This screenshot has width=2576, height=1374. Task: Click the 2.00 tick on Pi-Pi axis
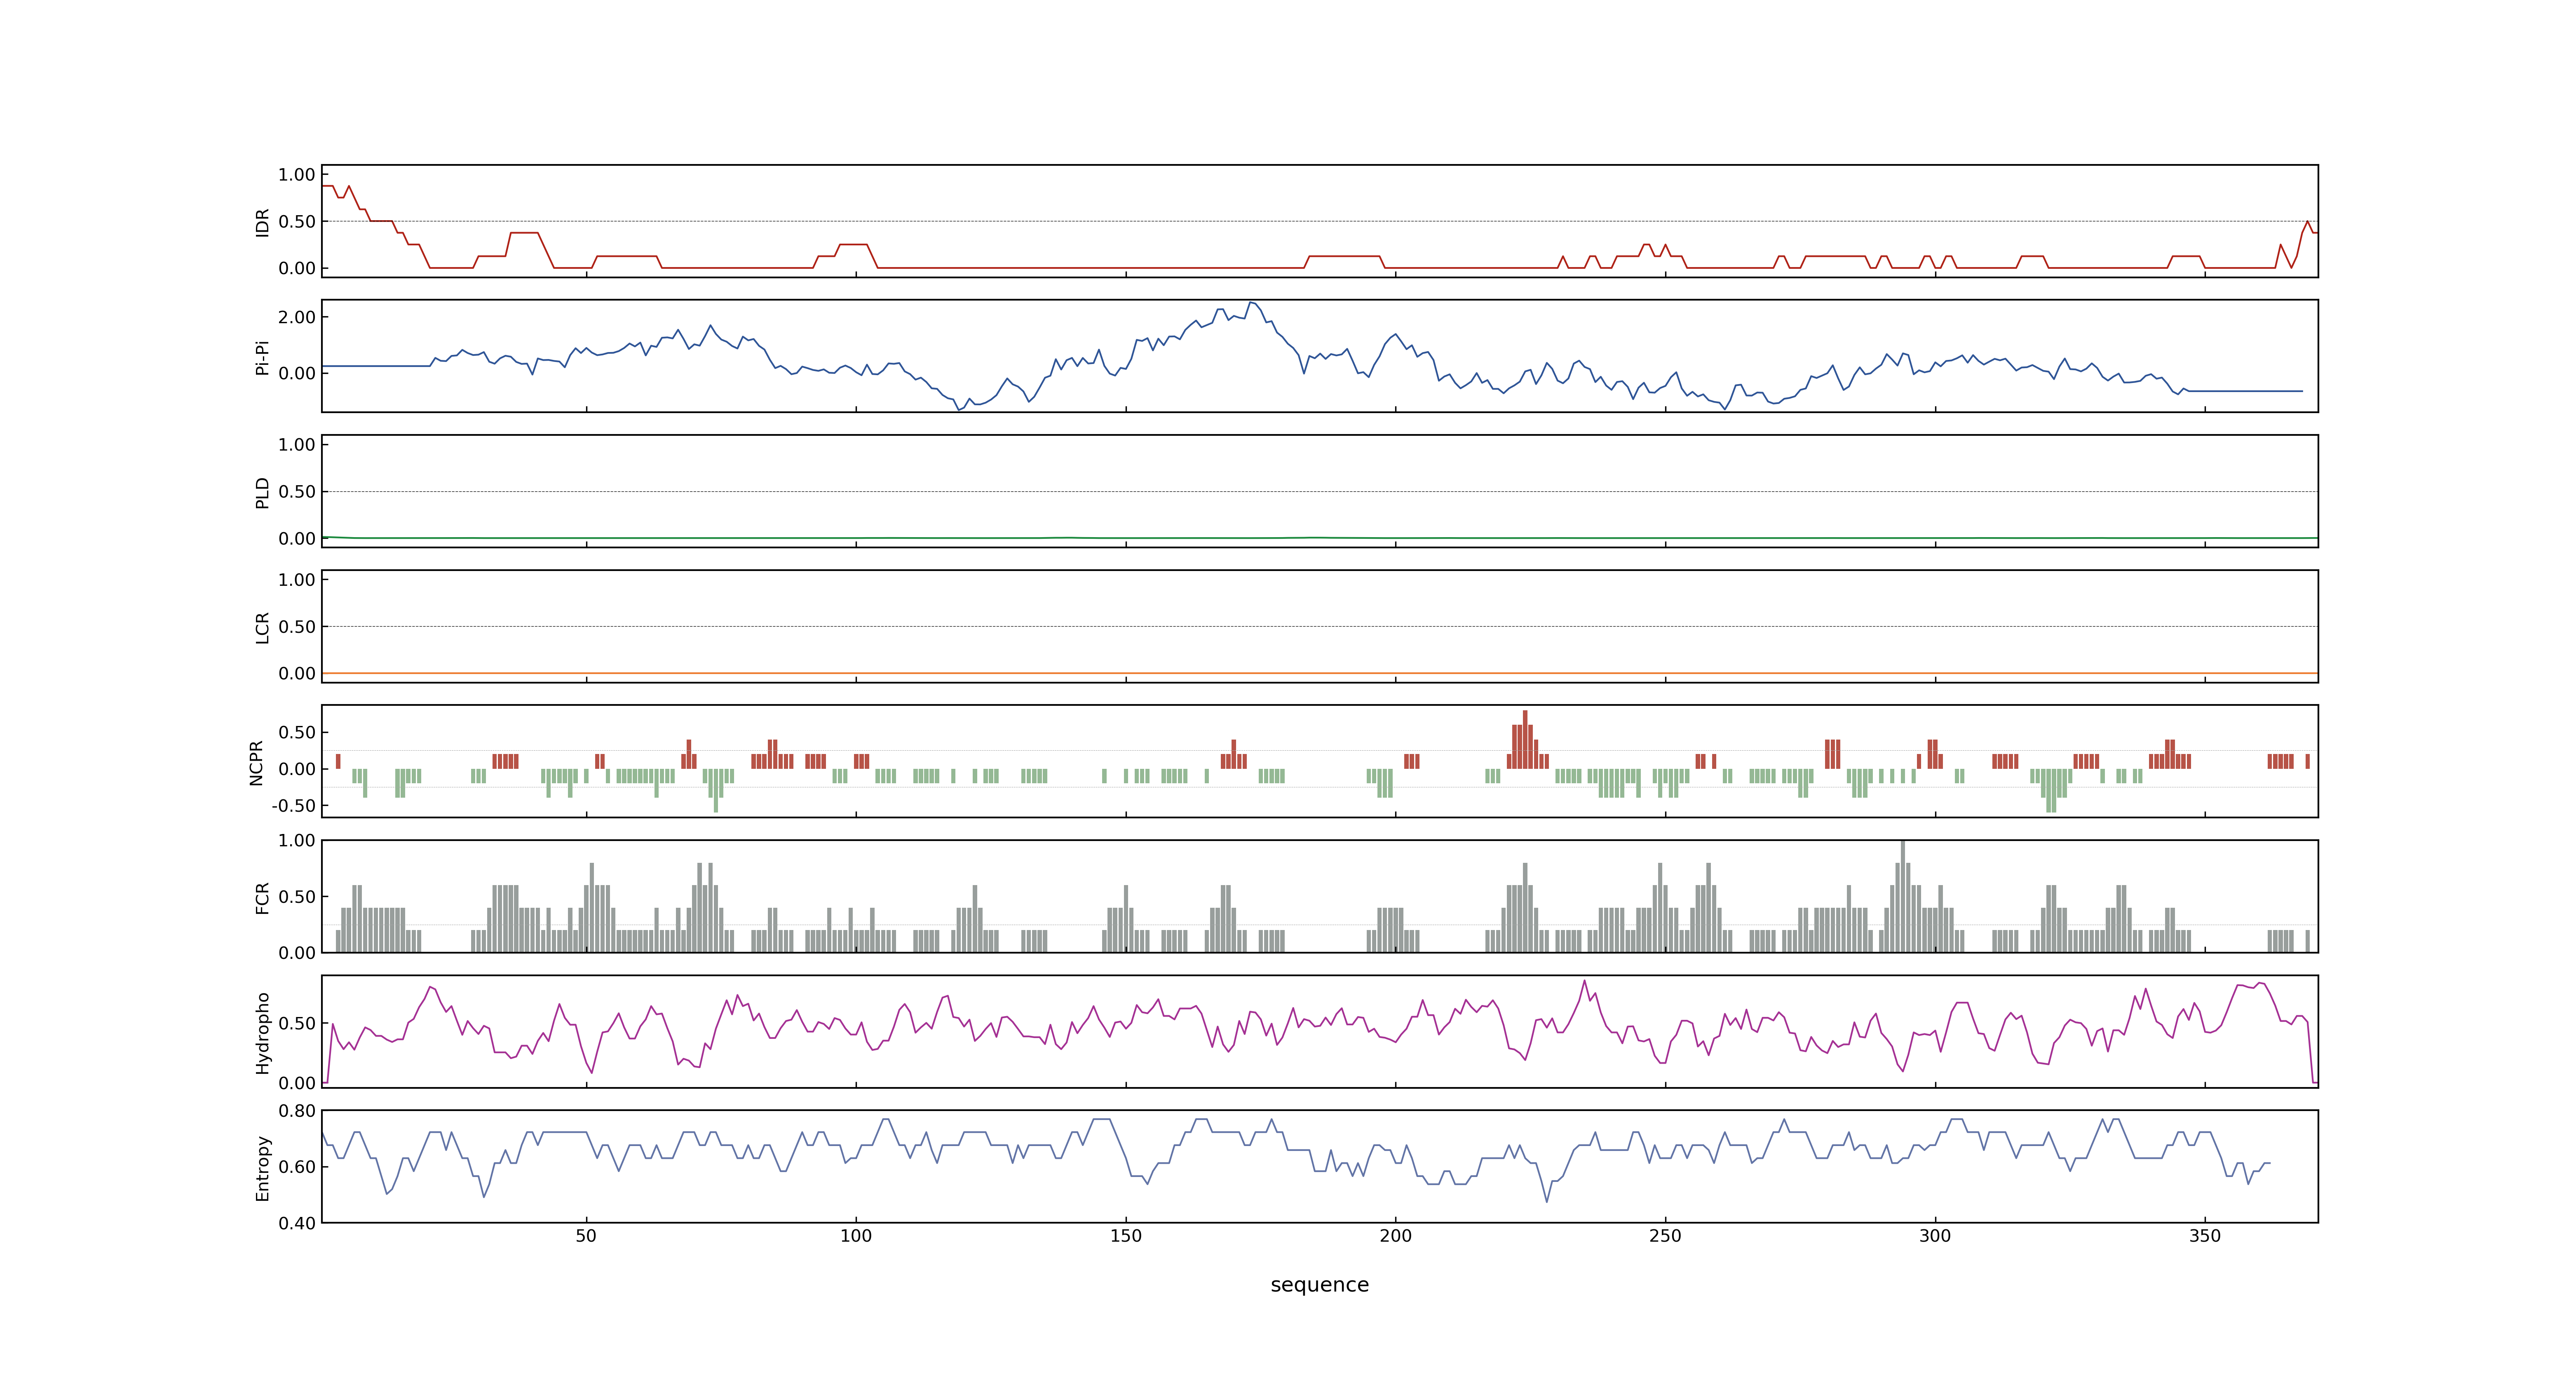[297, 317]
